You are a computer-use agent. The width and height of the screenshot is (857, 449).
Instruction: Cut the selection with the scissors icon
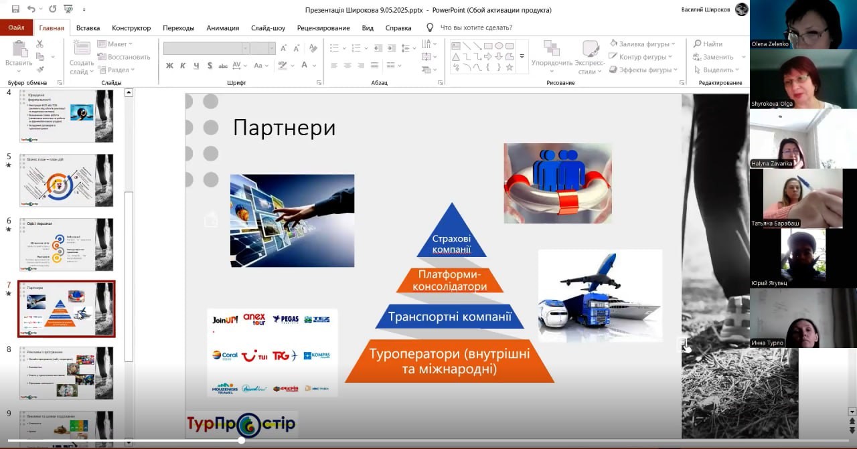pyautogui.click(x=40, y=44)
